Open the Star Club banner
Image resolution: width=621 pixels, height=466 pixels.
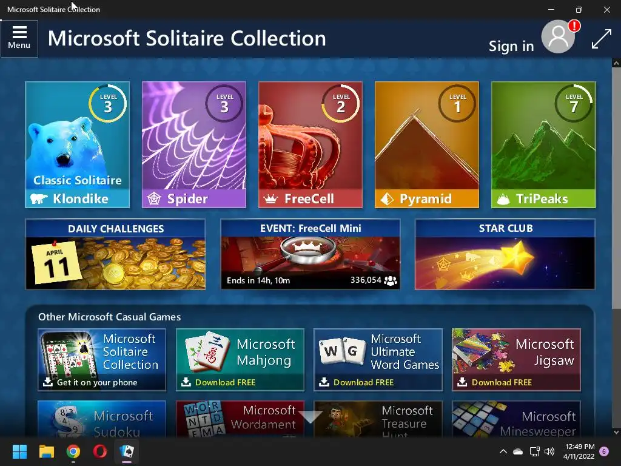(x=505, y=254)
